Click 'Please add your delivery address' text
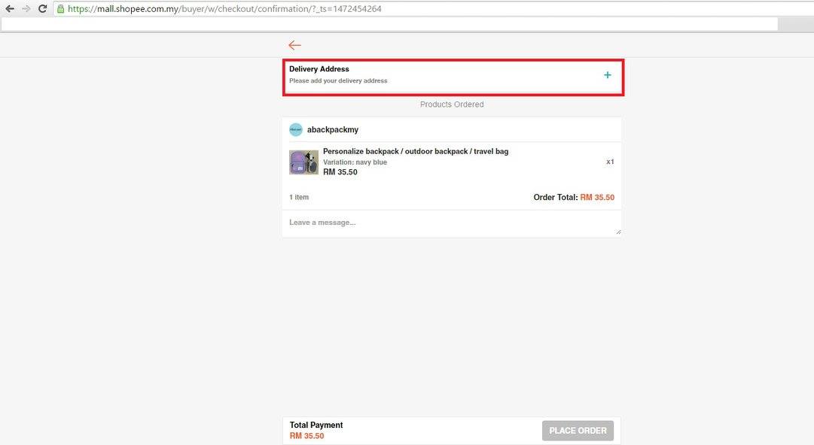814x445 pixels. 338,81
